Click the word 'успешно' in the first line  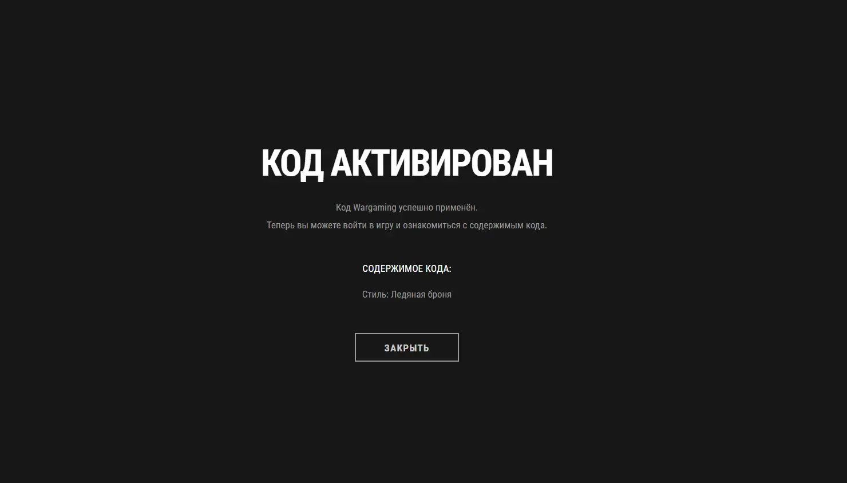pos(415,208)
